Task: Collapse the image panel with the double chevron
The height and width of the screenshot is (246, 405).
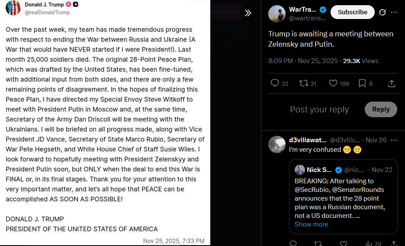Action: tap(248, 13)
